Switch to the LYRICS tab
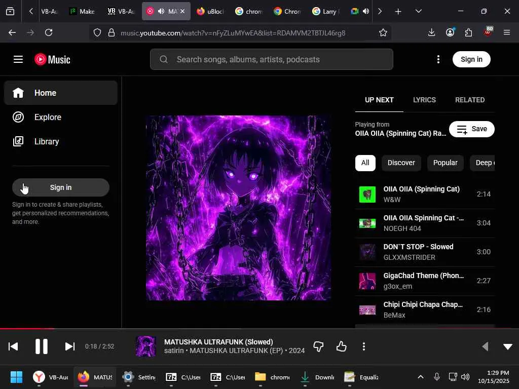The width and height of the screenshot is (519, 389). pyautogui.click(x=424, y=100)
